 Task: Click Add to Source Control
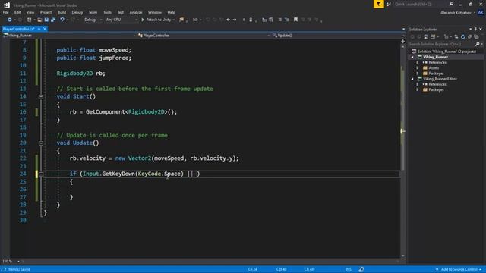tap(459, 269)
